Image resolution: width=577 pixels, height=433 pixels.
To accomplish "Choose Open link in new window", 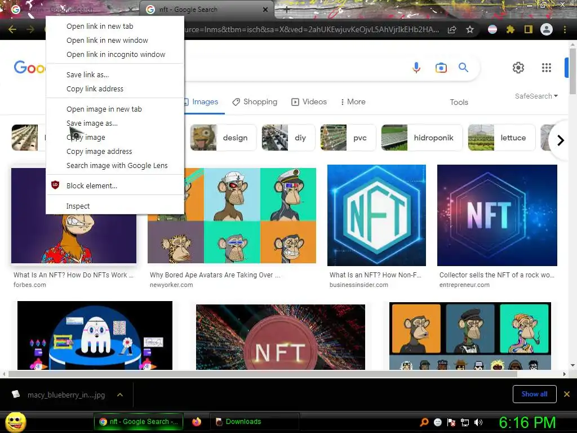I will 115,40.
